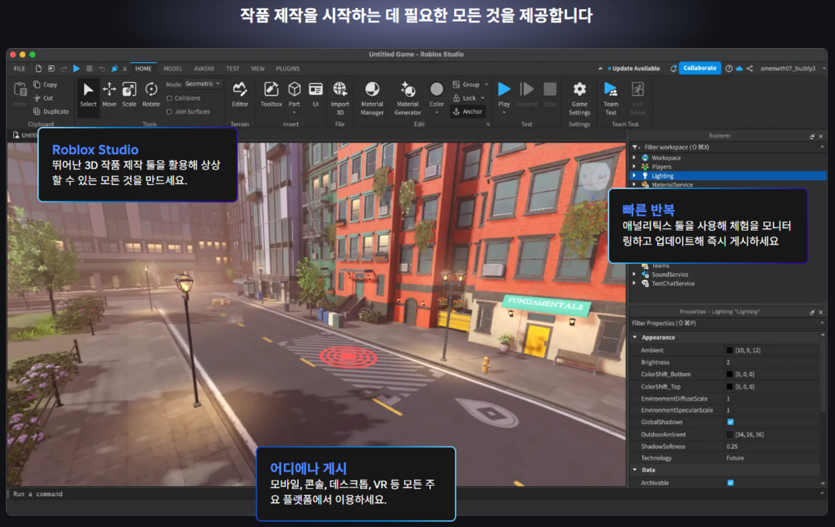The height and width of the screenshot is (527, 835).
Task: Duplicate the selected object
Action: coord(51,111)
